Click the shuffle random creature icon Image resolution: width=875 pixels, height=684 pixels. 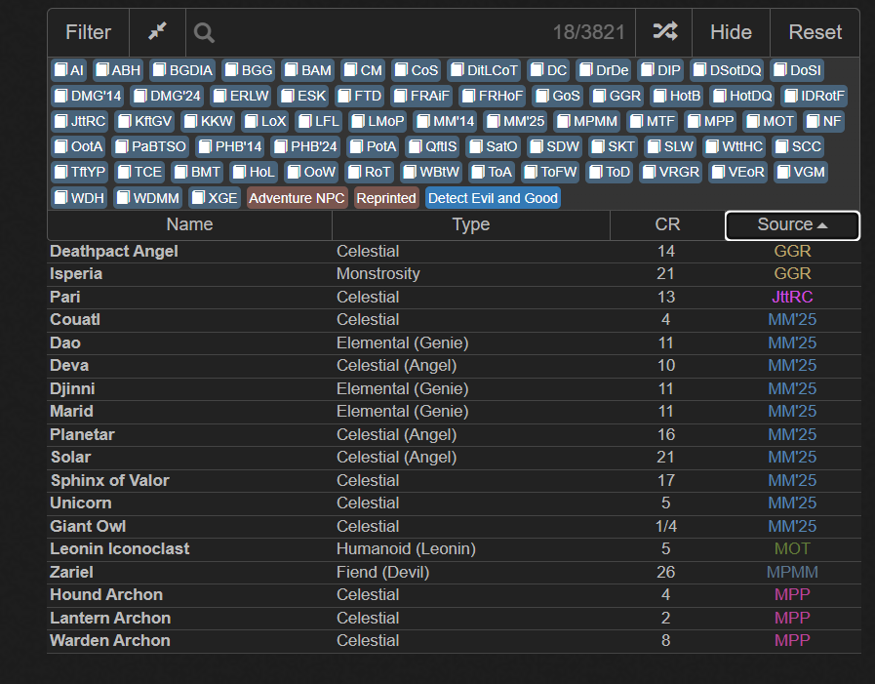[x=664, y=31]
